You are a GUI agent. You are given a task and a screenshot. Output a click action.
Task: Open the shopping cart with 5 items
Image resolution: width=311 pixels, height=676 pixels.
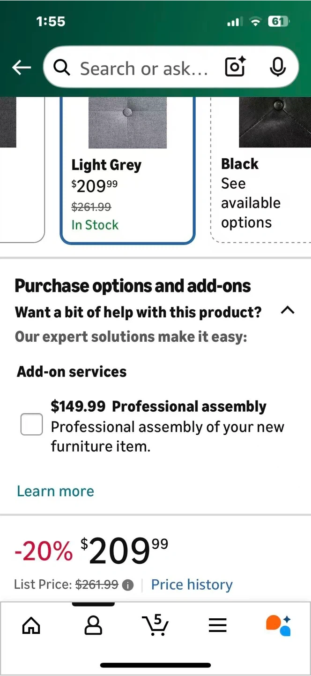(x=155, y=625)
